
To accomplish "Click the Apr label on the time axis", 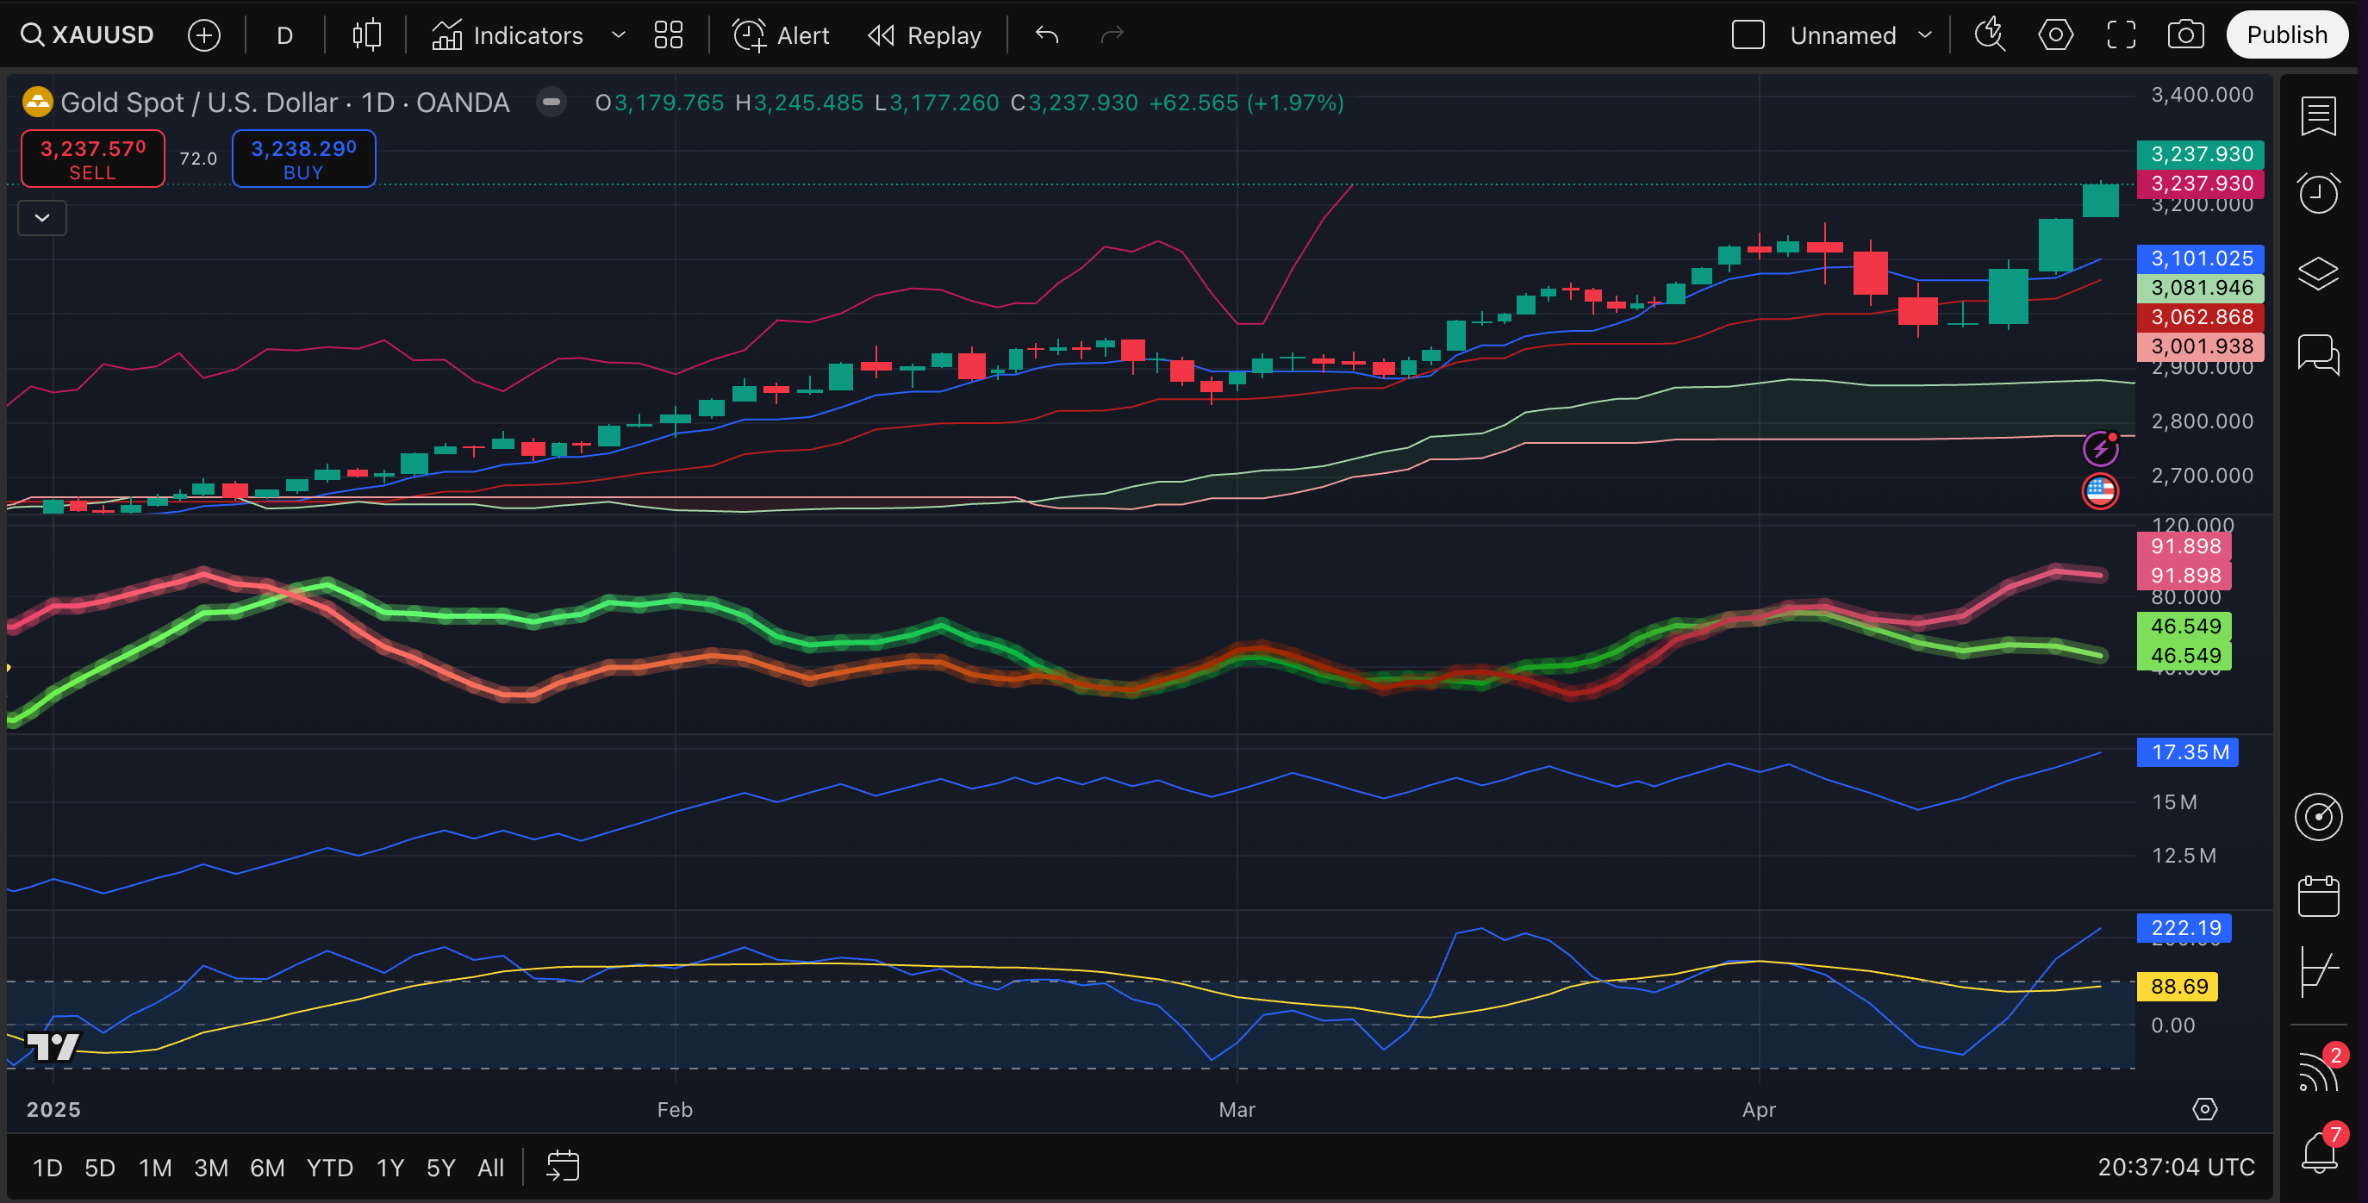I will tap(1759, 1109).
